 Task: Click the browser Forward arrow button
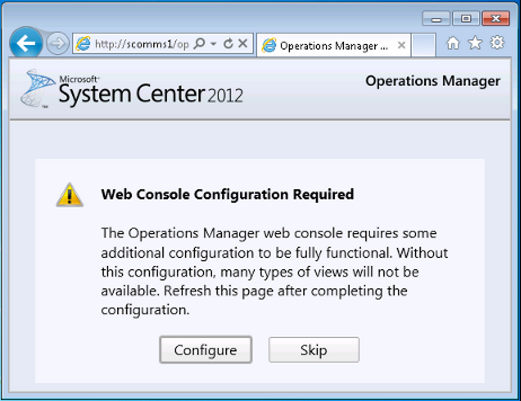click(58, 43)
